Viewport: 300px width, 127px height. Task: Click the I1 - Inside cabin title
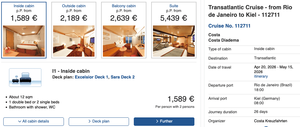point(71,71)
